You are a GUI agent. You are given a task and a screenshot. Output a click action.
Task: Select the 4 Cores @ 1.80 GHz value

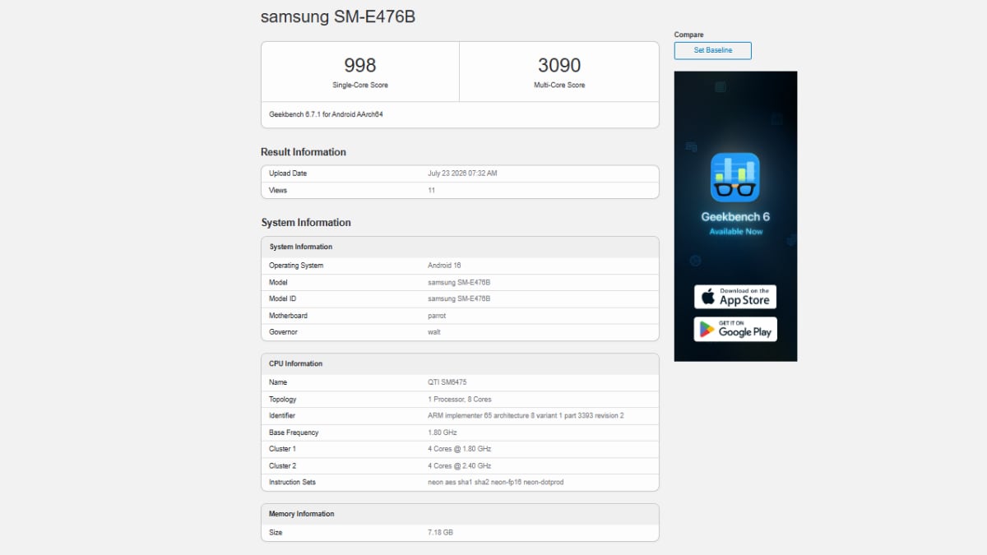pyautogui.click(x=460, y=449)
